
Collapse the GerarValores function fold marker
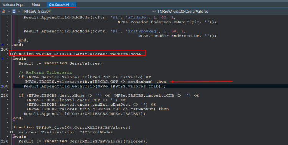click(12, 54)
